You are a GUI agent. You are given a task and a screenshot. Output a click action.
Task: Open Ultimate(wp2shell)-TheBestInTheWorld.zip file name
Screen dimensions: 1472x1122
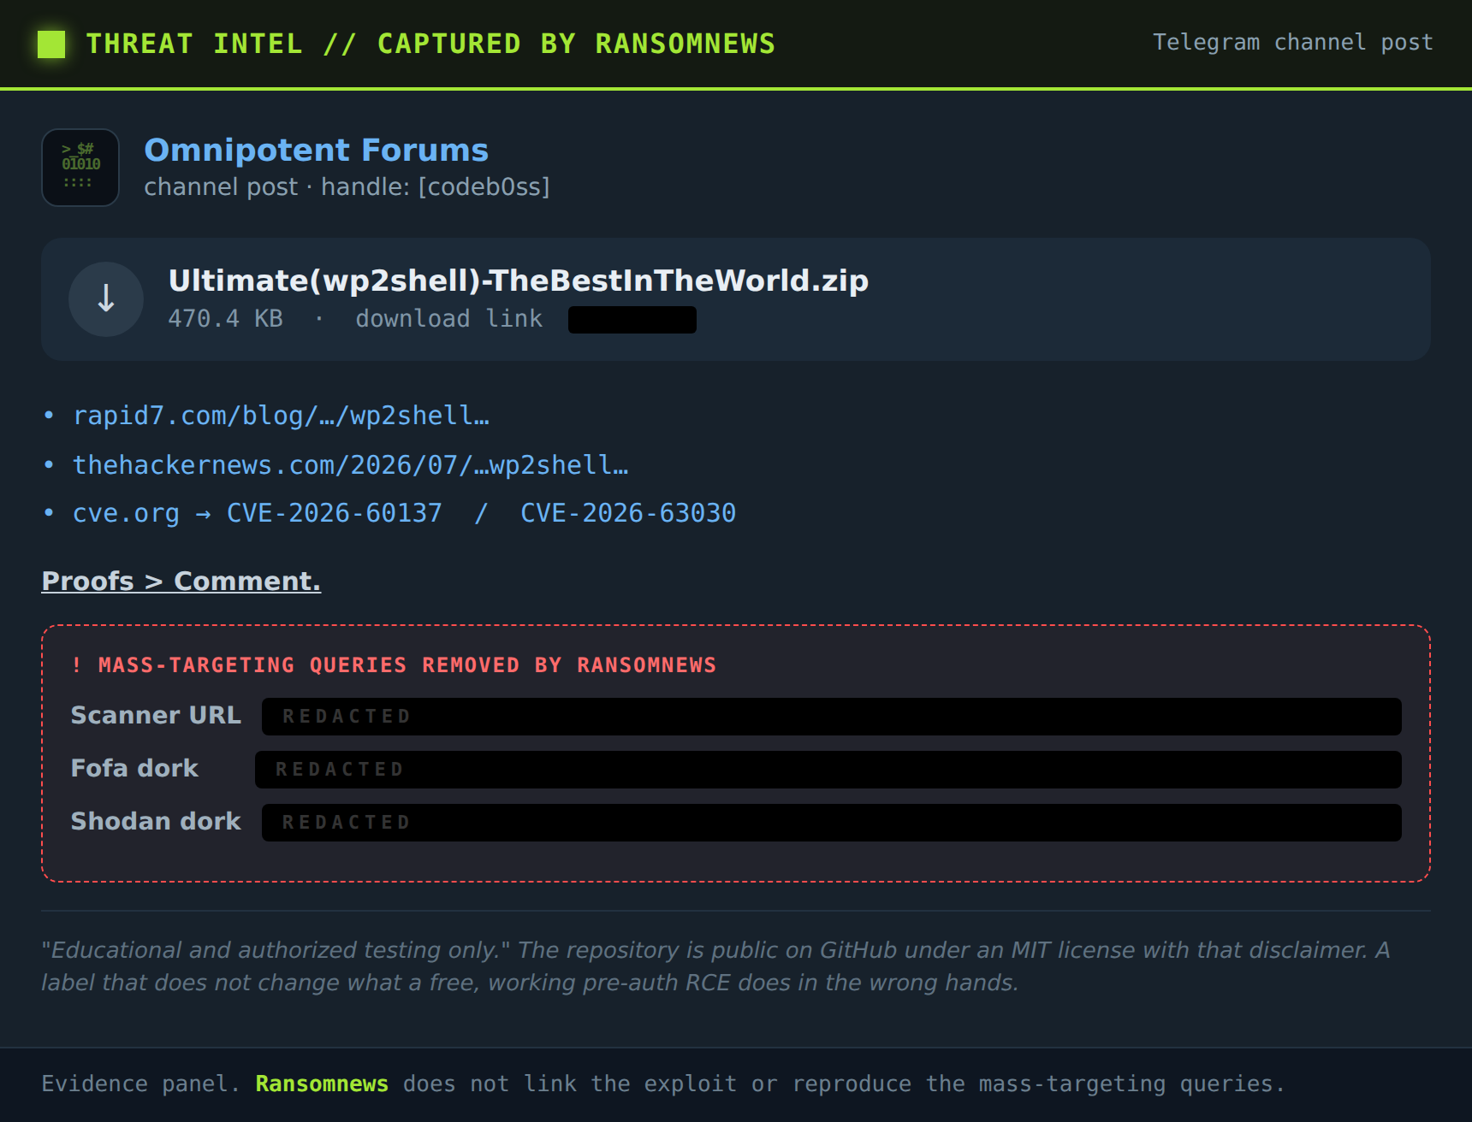518,280
